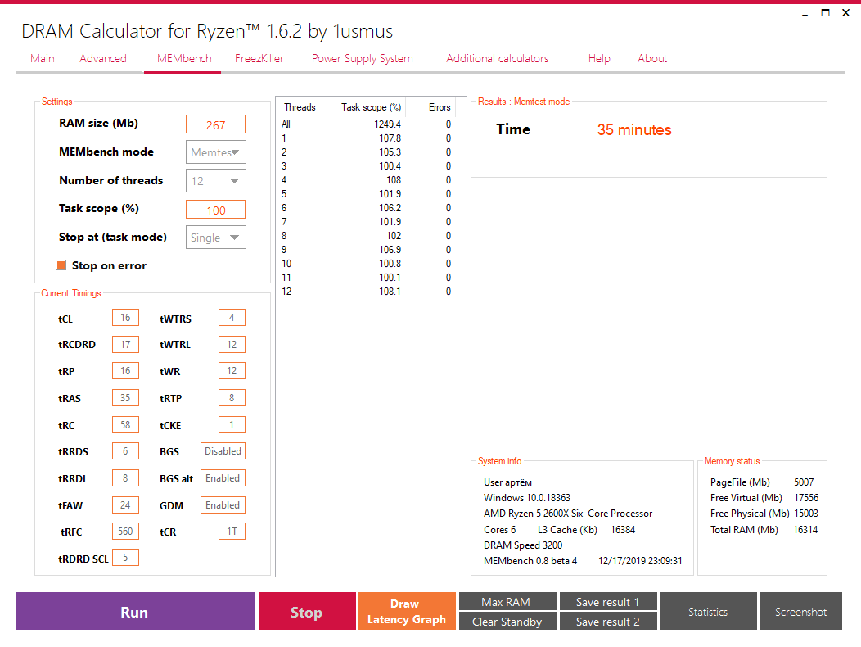This screenshot has width=861, height=647.
Task: Open the Statistics button
Action: (x=708, y=611)
